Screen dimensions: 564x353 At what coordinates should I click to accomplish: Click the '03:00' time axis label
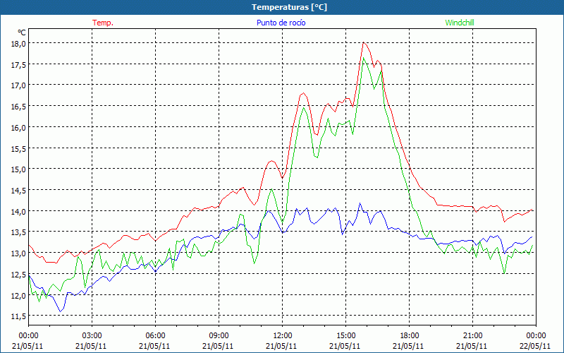click(92, 336)
